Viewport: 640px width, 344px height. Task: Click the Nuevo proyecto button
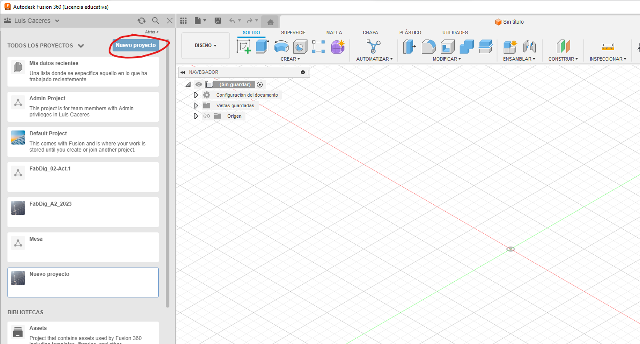(136, 45)
